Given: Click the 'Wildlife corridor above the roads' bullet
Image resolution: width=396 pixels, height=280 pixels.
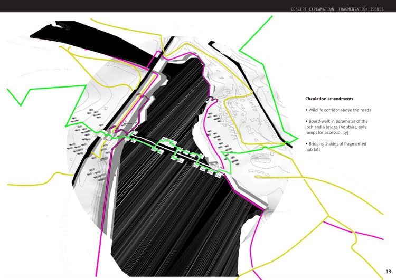Looking at the screenshot, I should 338,110.
